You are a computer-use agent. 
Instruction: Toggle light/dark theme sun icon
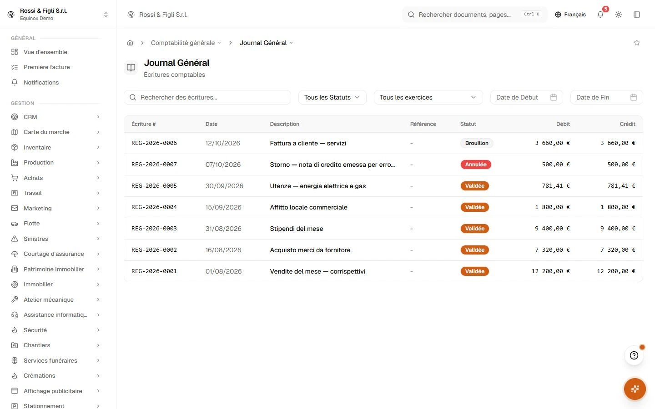pos(619,15)
